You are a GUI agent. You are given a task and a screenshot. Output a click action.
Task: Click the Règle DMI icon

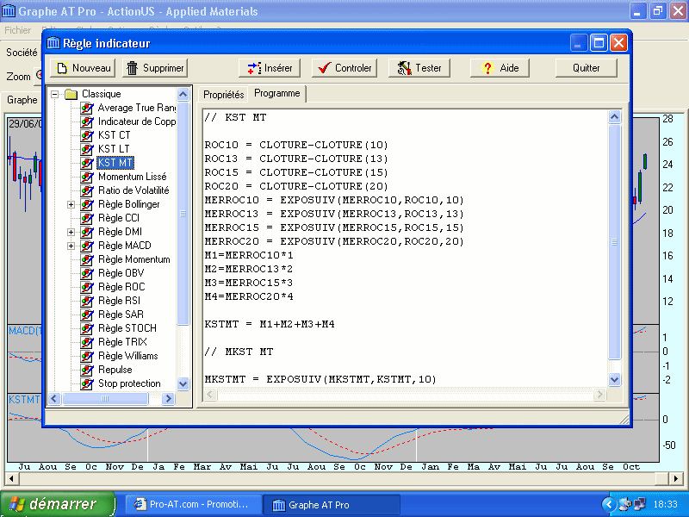point(87,232)
